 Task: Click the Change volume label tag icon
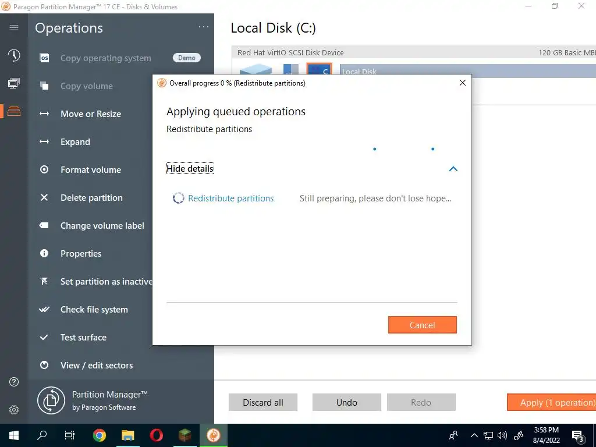(x=44, y=225)
